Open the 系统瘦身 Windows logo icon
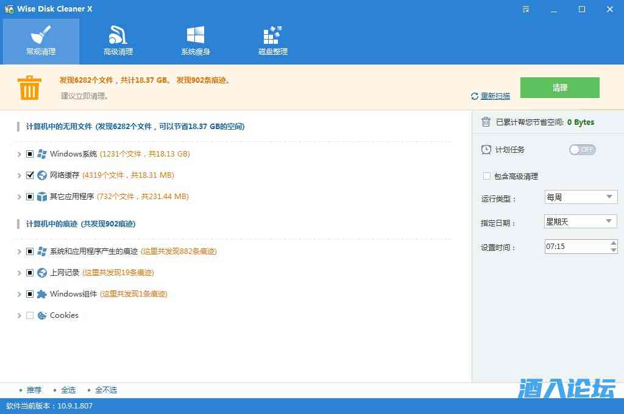This screenshot has height=414, width=624. 195,35
